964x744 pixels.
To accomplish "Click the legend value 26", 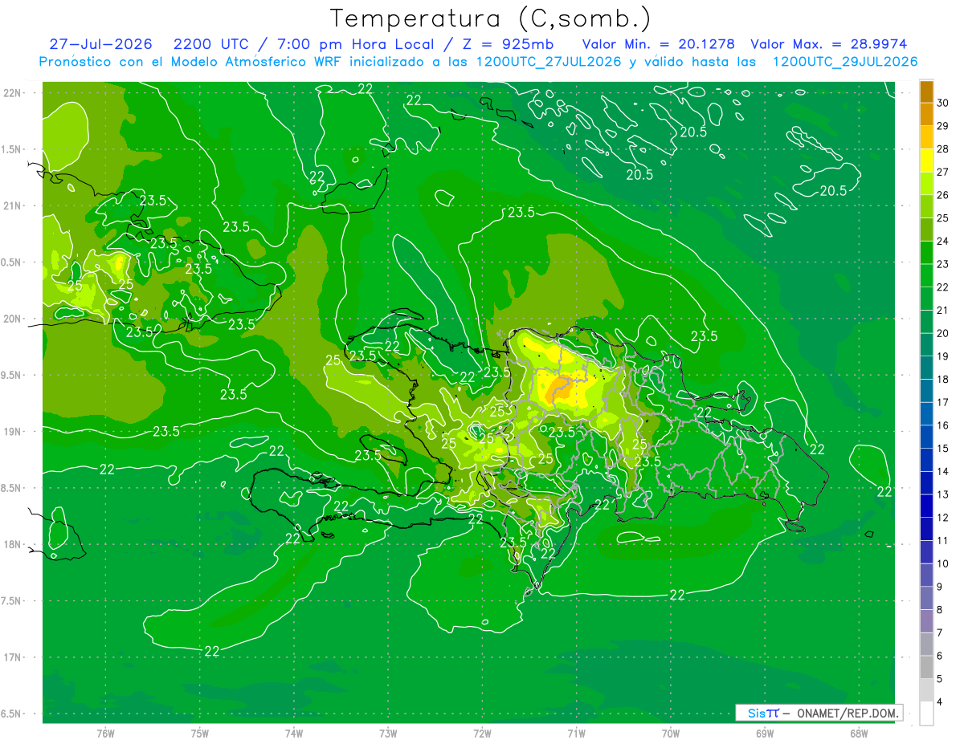I will click(x=943, y=195).
